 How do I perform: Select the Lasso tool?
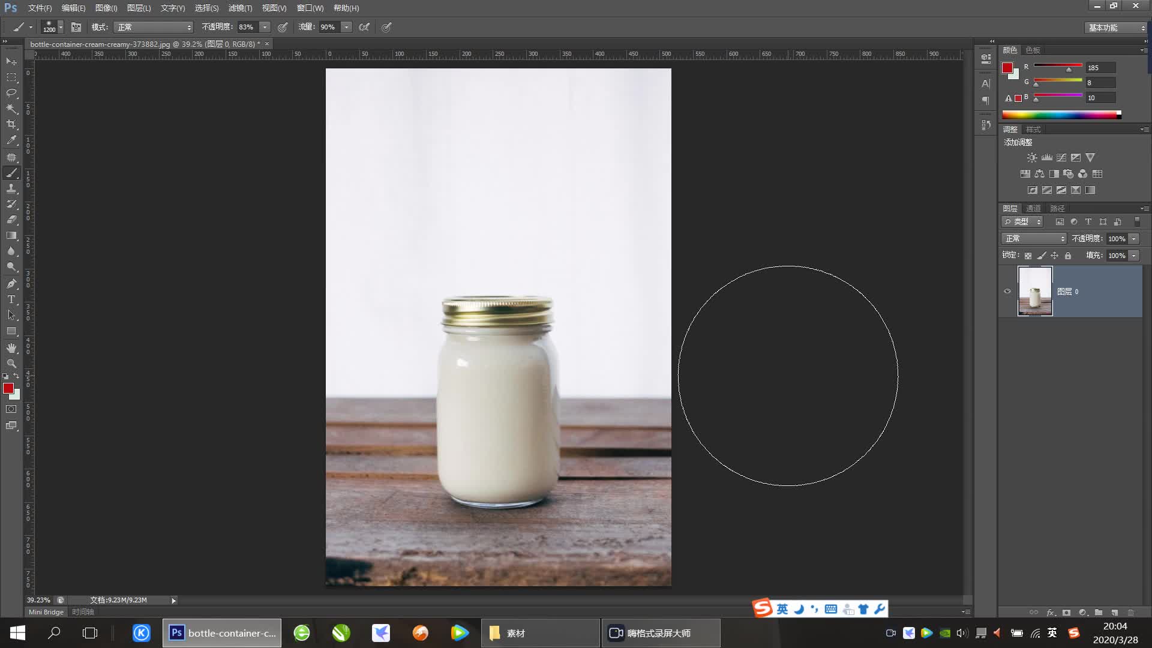click(x=11, y=93)
